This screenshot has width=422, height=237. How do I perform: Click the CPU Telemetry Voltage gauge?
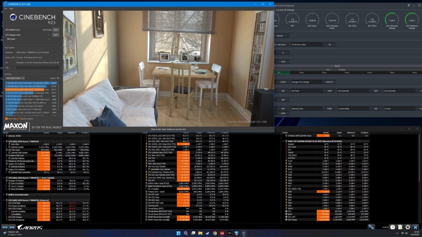pos(392,21)
